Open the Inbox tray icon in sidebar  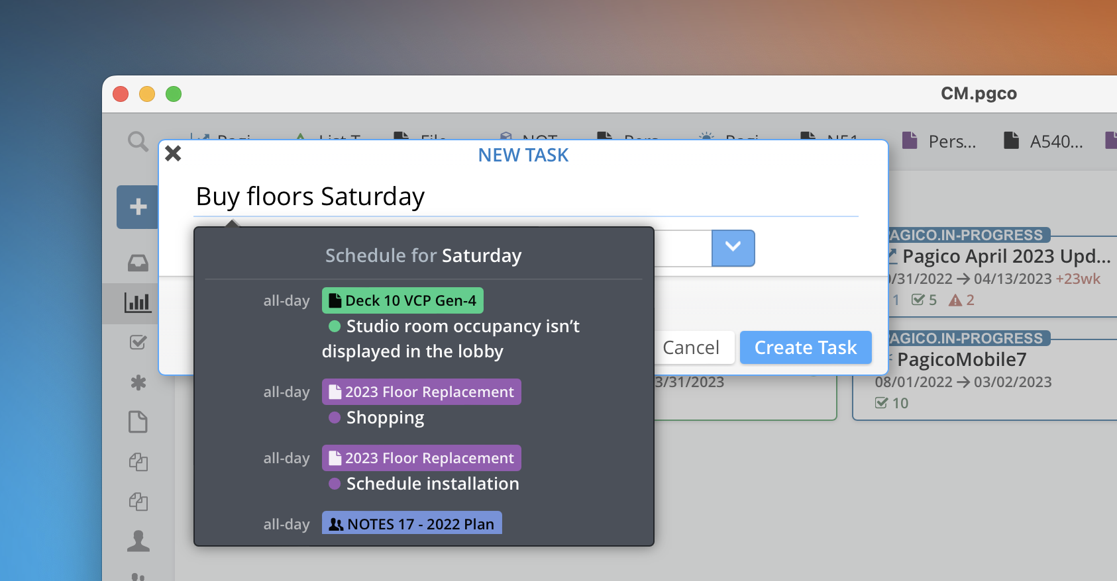[138, 263]
